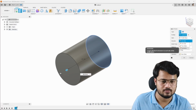Select the Move/Copy tool
The height and width of the screenshot is (110, 196).
pyautogui.click(x=88, y=11)
